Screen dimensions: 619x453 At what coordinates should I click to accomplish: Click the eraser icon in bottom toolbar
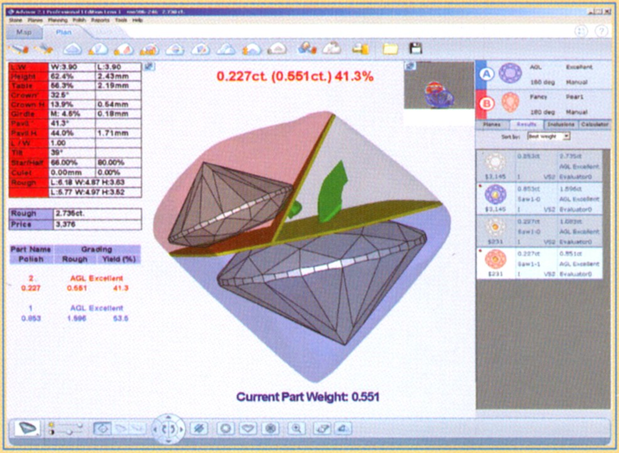321,428
